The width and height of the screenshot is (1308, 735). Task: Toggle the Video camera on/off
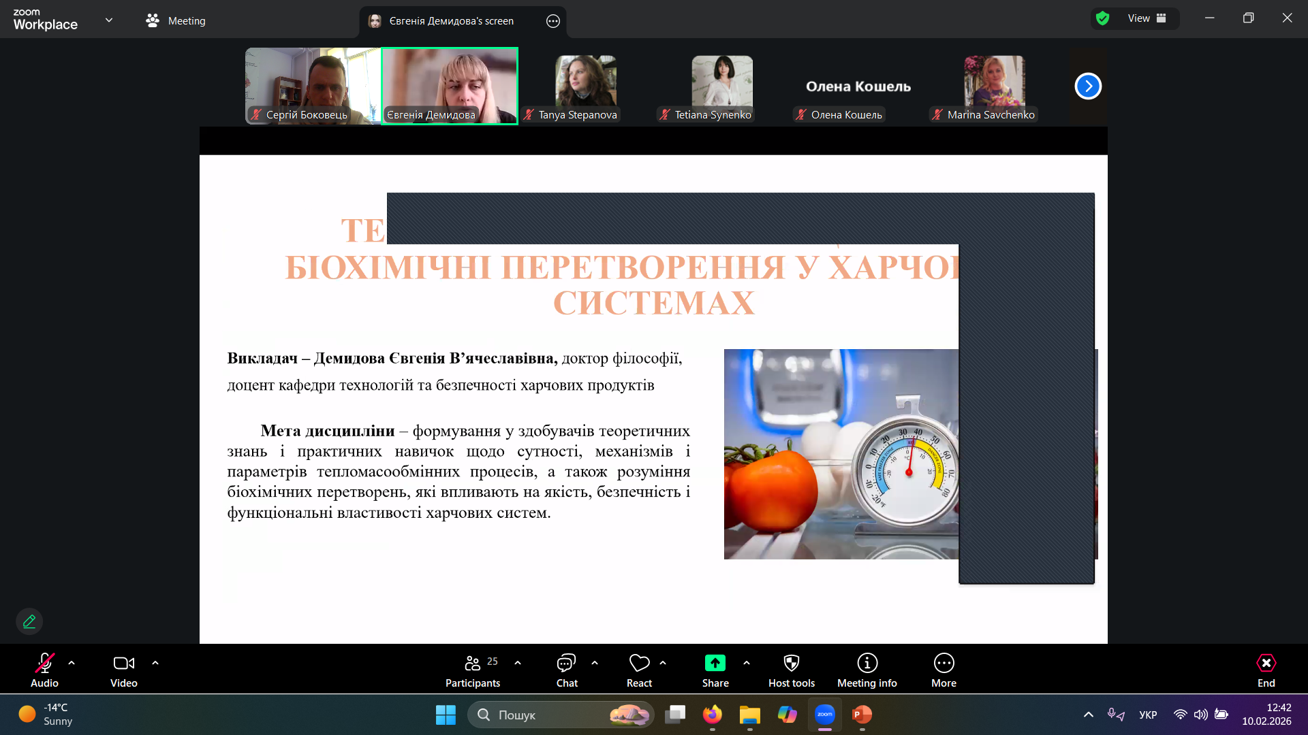coord(123,670)
